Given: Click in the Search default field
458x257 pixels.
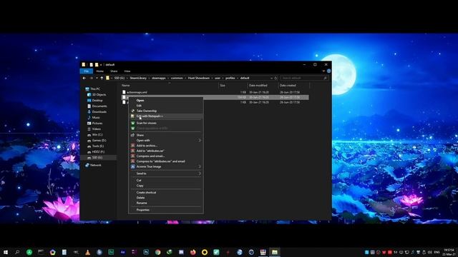Looking at the screenshot, I should pos(305,78).
